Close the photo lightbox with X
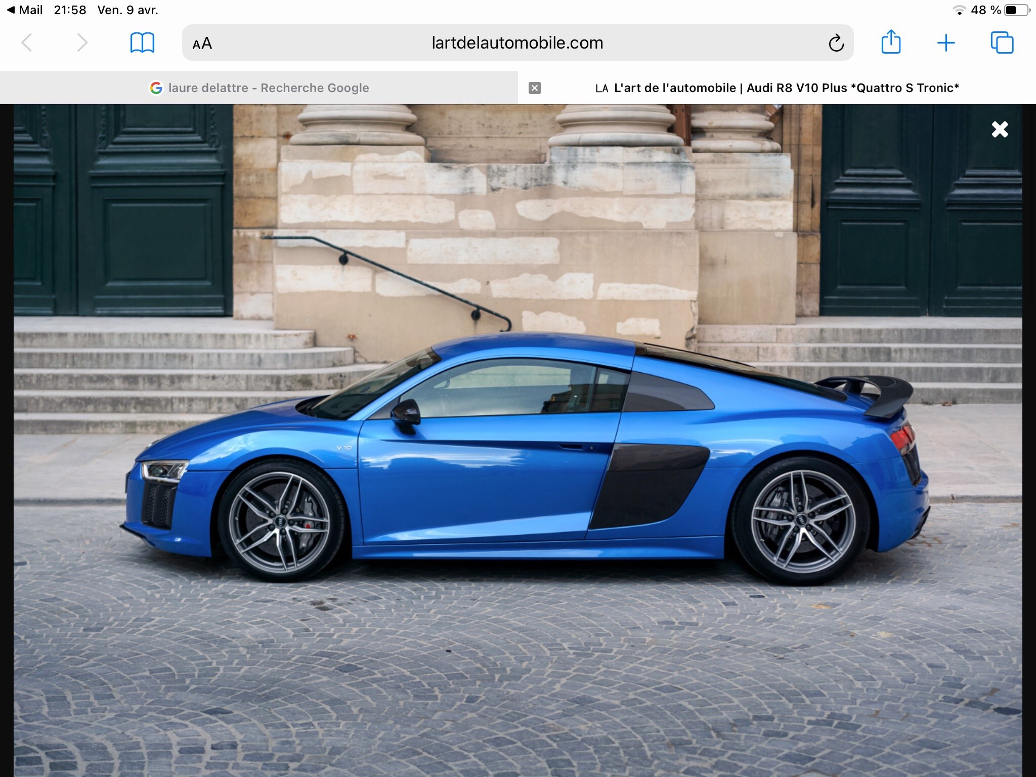This screenshot has width=1036, height=777. click(1000, 130)
